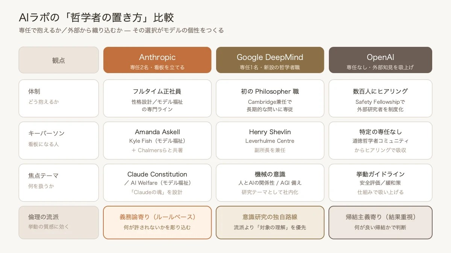This screenshot has width=451, height=253.
Task: Click the text '専任2名・看板を立てる'
Action: tap(157, 67)
